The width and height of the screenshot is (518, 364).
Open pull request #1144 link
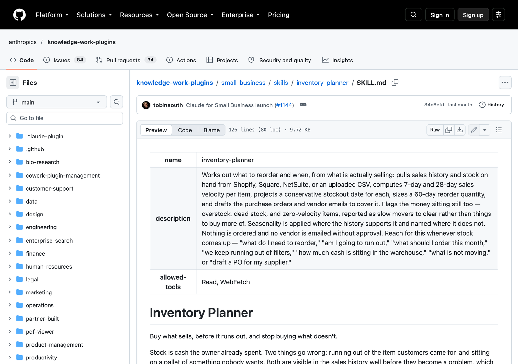284,105
